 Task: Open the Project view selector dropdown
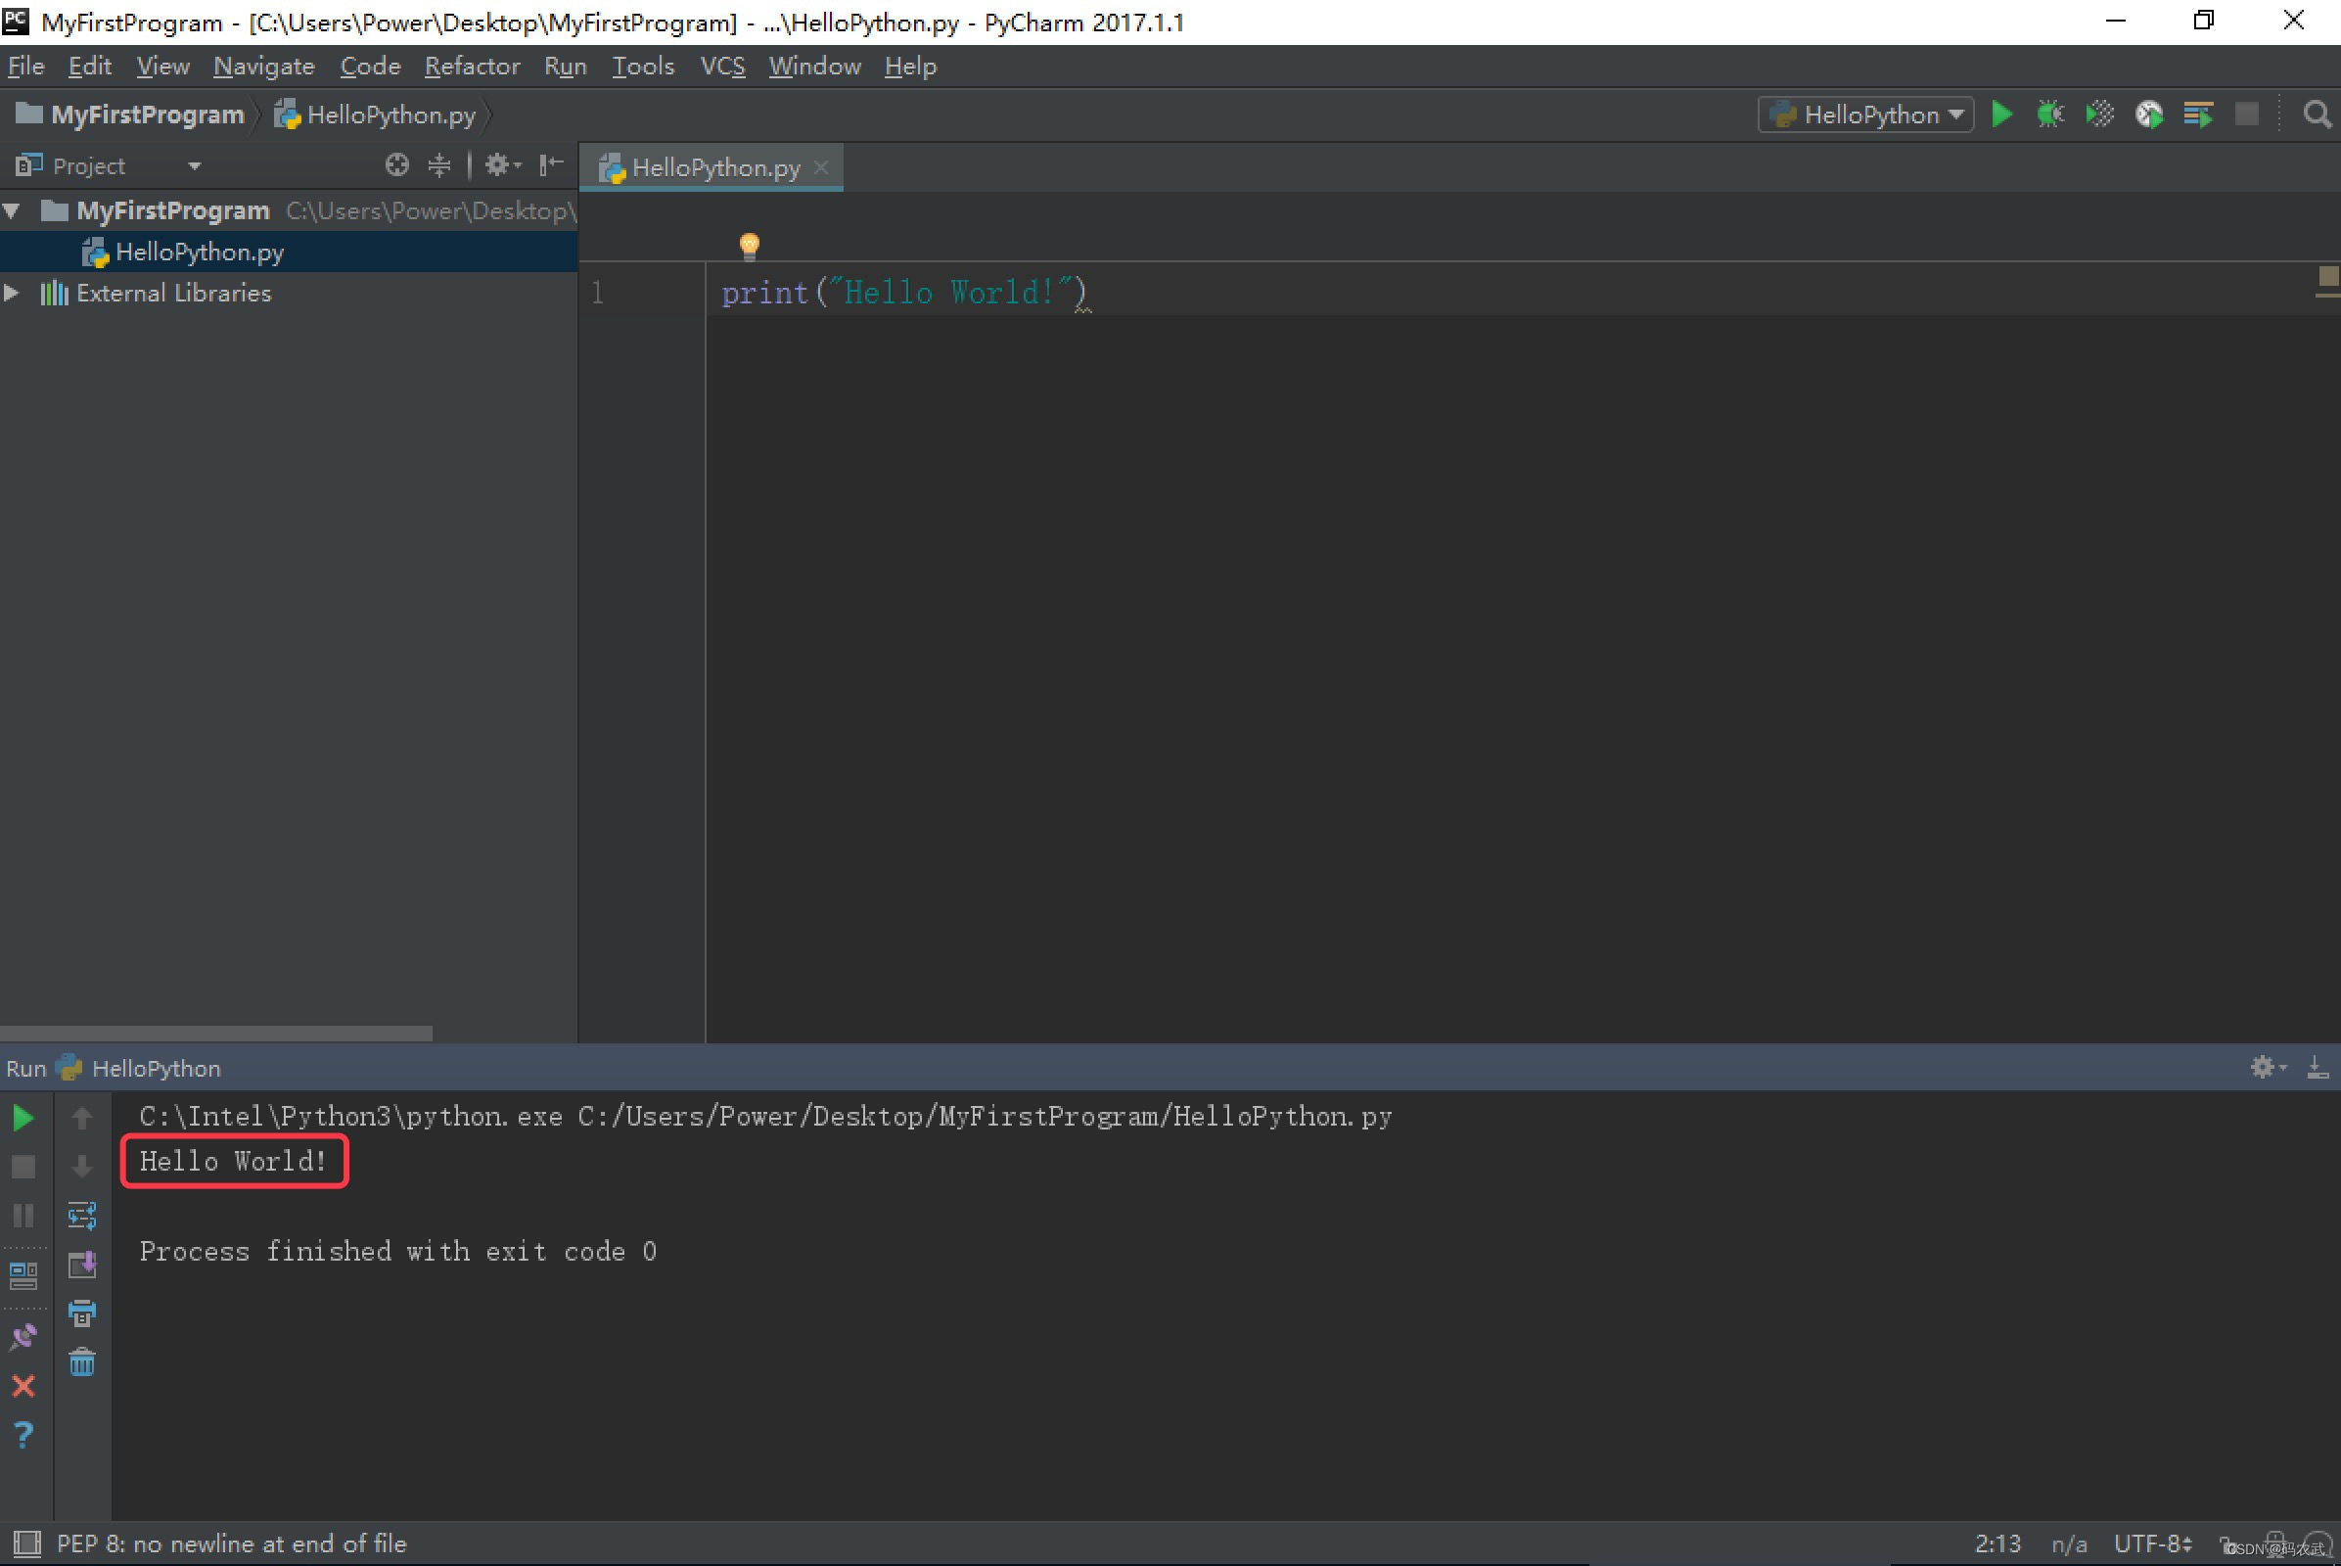[194, 164]
